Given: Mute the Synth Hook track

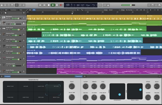Looking at the screenshot, I should click(x=7, y=30).
